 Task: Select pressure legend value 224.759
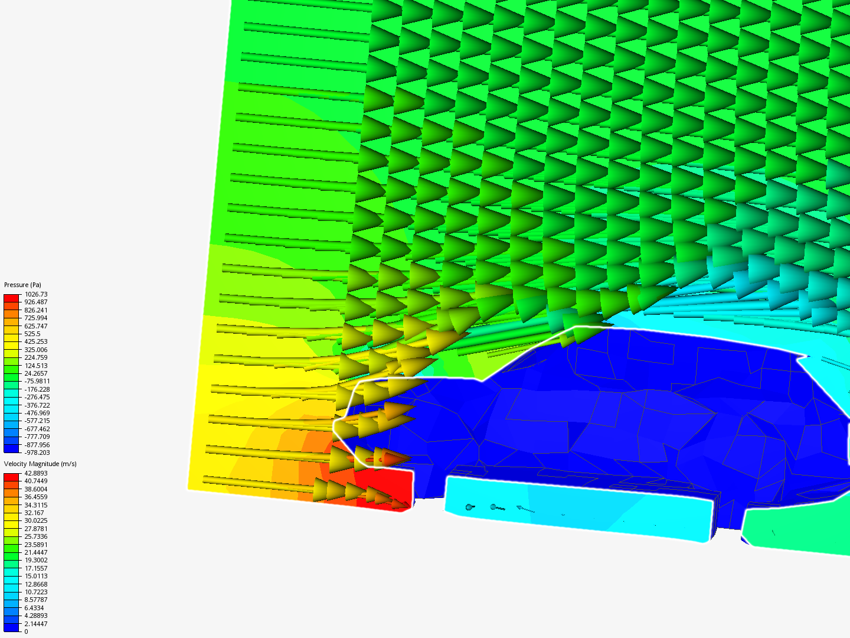click(x=36, y=357)
